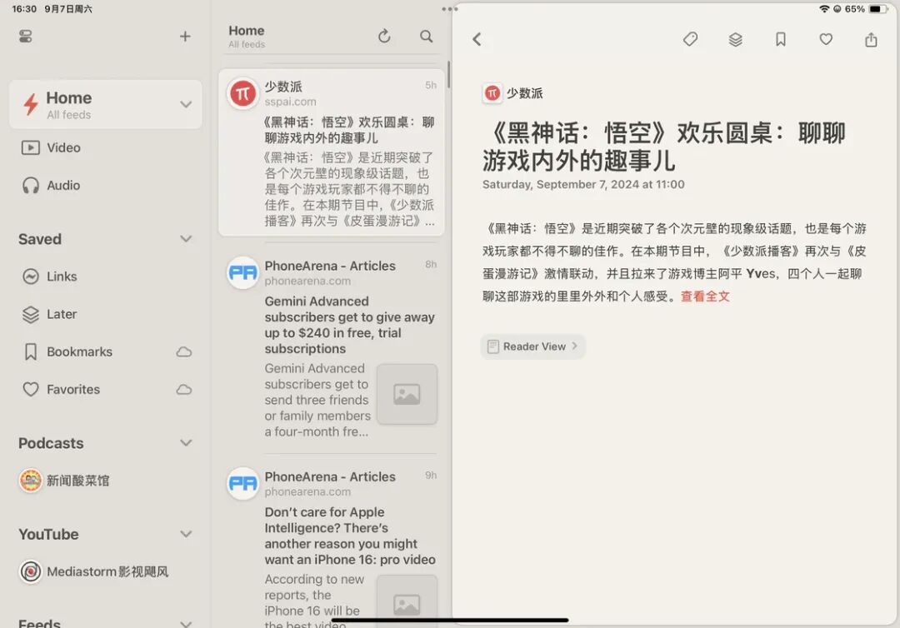
Task: Bookmark the open article
Action: click(x=781, y=39)
